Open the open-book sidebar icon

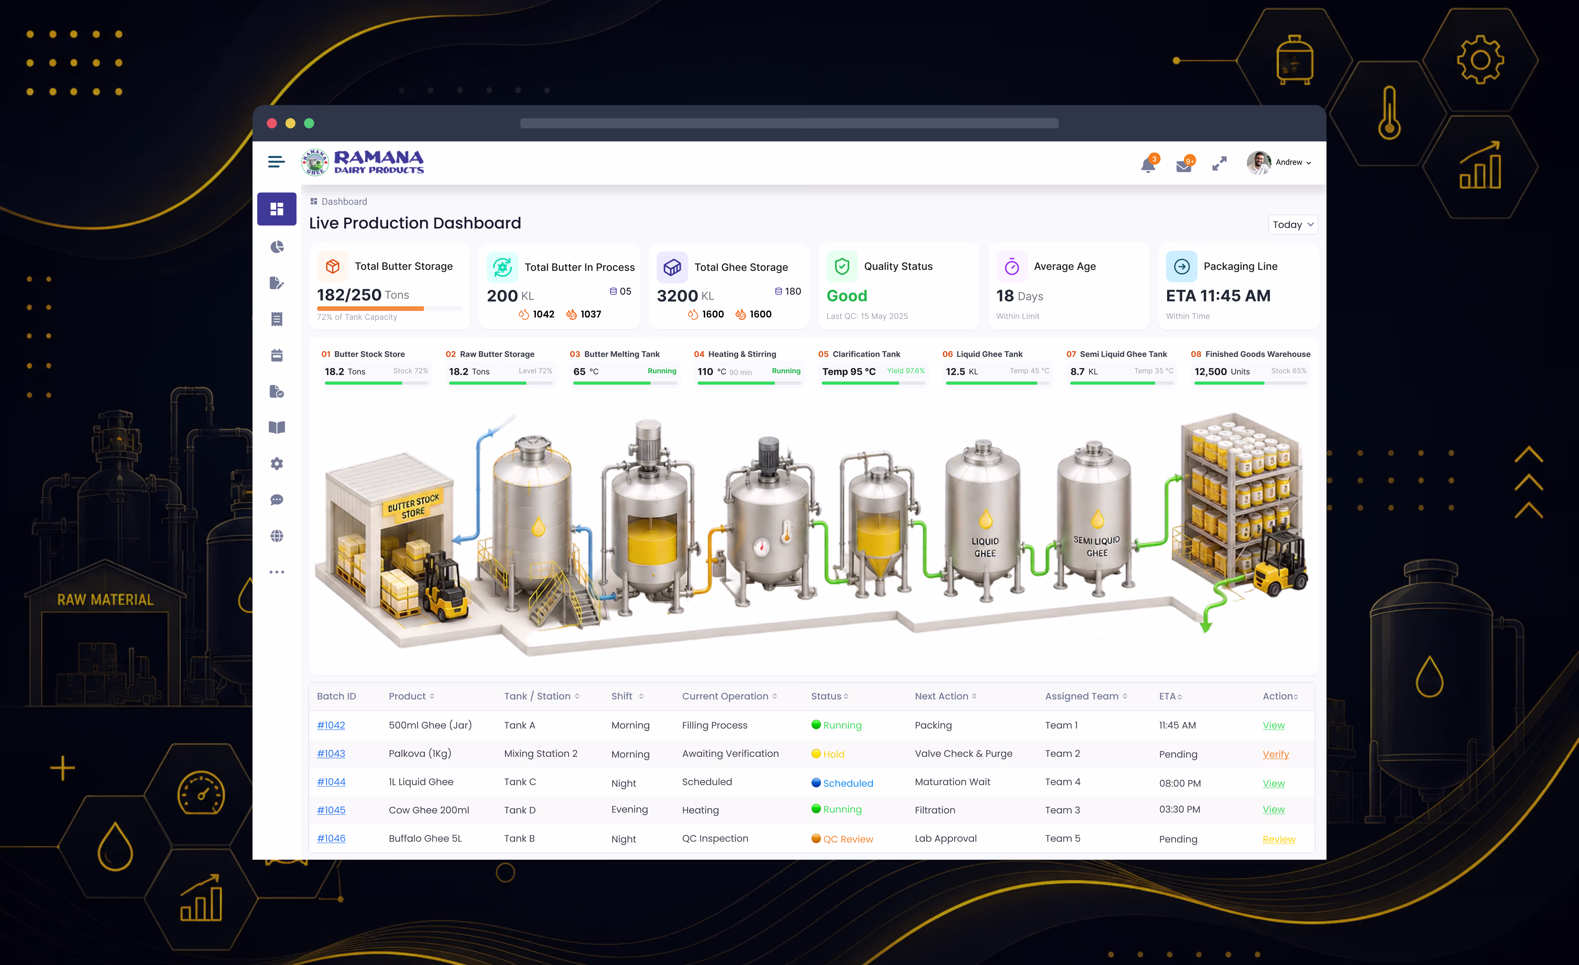(x=277, y=428)
